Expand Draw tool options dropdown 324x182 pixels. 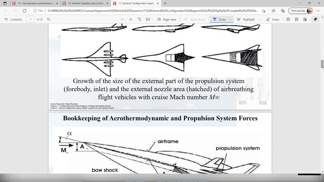(231, 19)
